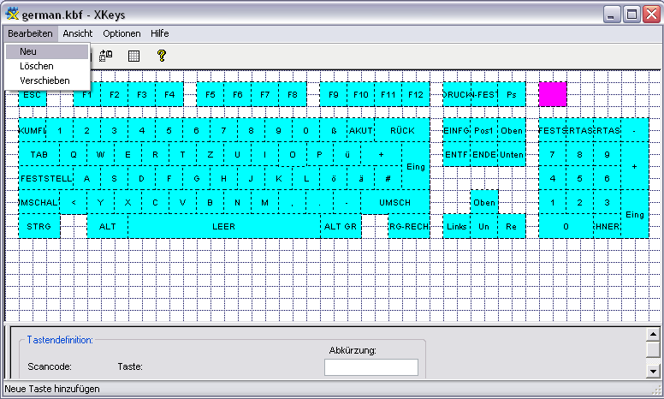Open the Ansicht menu
This screenshot has width=664, height=399.
pyautogui.click(x=78, y=33)
